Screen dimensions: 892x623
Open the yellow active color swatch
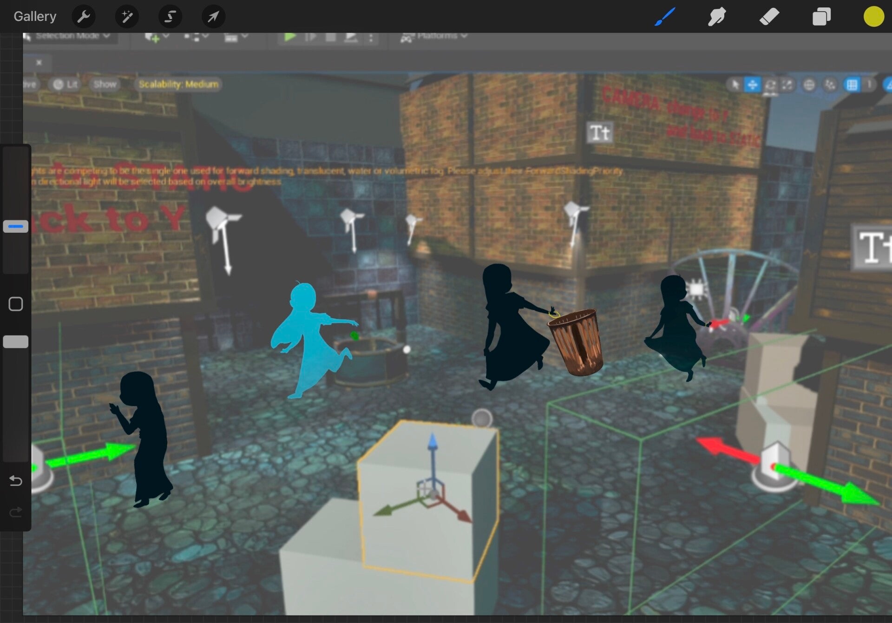pos(873,17)
